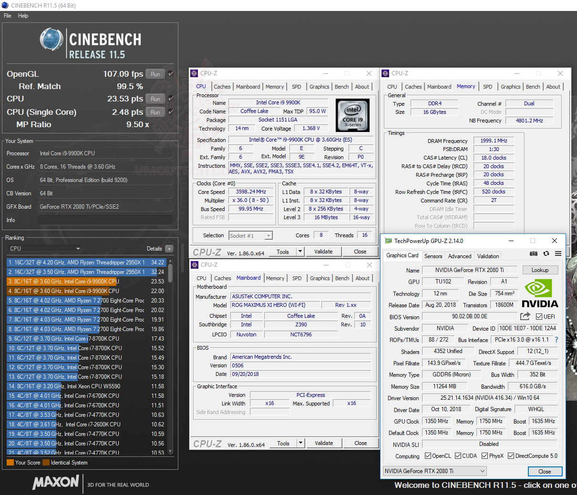This screenshot has width=577, height=495.
Task: Select ranking row 14 Xeon W5590
Action: coord(86,386)
